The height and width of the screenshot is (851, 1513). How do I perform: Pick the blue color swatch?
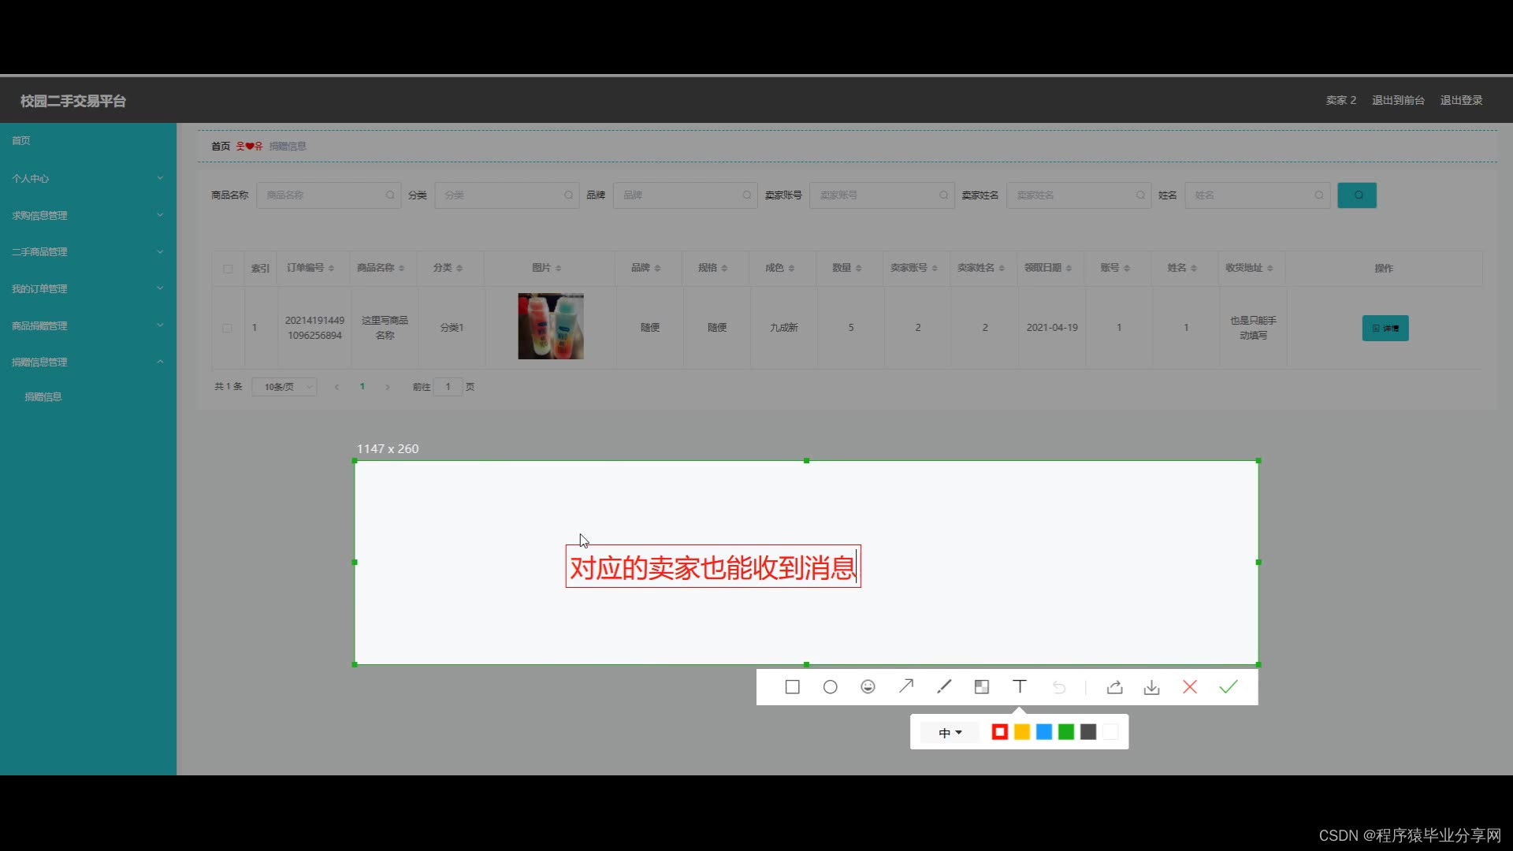tap(1043, 733)
